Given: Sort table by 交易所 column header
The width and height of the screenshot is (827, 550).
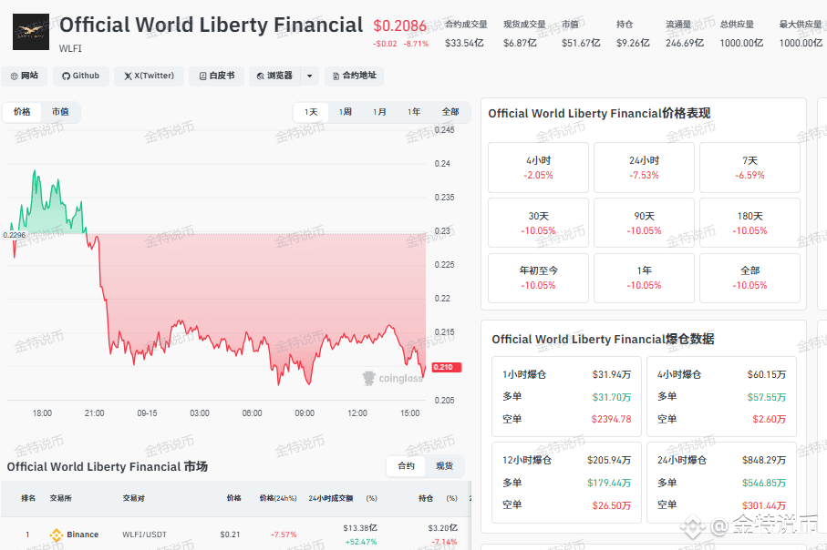Looking at the screenshot, I should coord(61,498).
